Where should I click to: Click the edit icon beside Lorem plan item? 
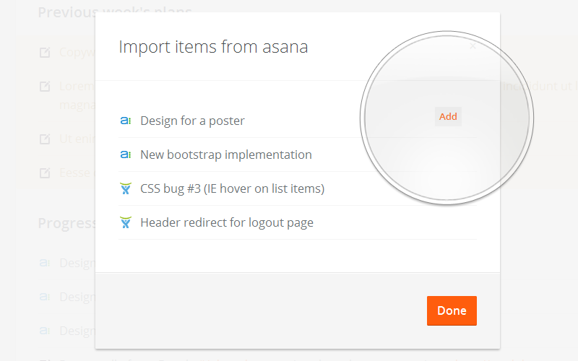click(x=45, y=86)
